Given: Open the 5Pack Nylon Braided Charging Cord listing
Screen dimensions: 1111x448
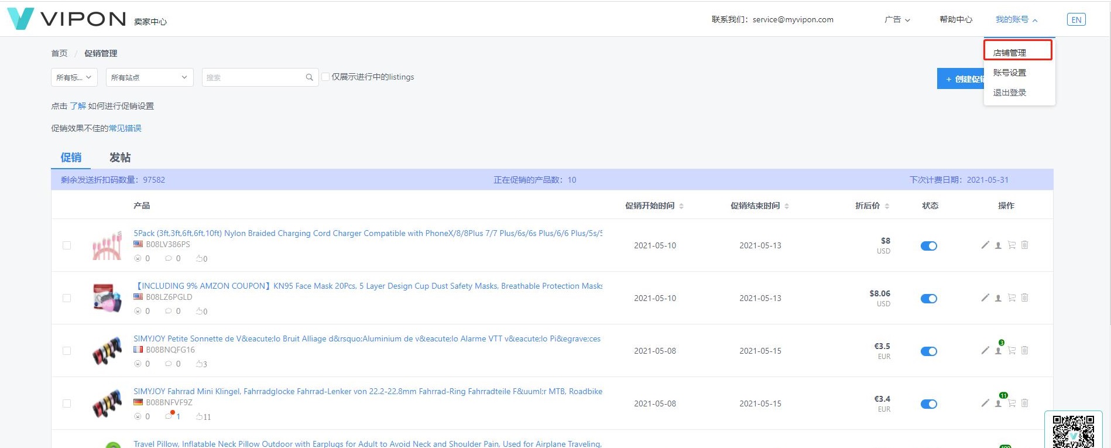Looking at the screenshot, I should tap(368, 233).
